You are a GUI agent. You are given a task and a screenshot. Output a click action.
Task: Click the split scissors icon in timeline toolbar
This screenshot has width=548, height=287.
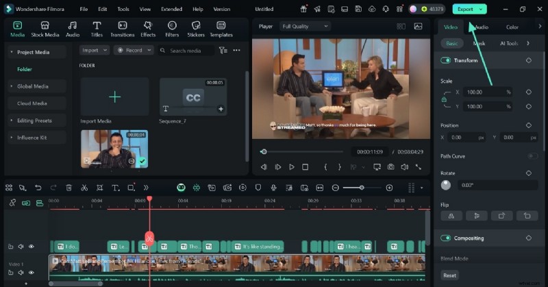coord(84,188)
